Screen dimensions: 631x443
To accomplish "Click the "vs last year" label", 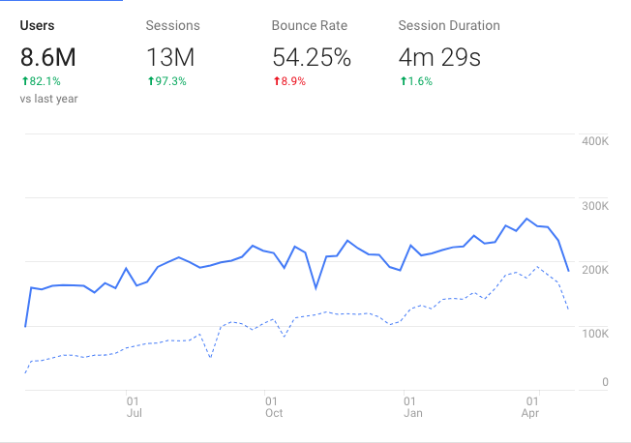I will pyautogui.click(x=48, y=99).
